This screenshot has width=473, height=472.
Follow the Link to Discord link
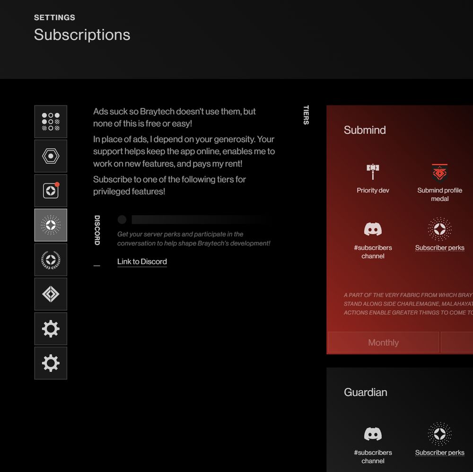pos(142,262)
